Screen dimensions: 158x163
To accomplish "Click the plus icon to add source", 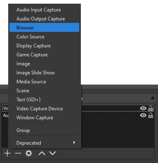I will pyautogui.click(x=7, y=153).
